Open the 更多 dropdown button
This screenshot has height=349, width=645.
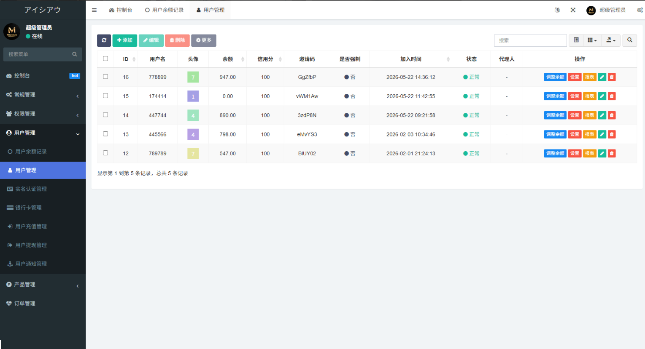pyautogui.click(x=204, y=40)
